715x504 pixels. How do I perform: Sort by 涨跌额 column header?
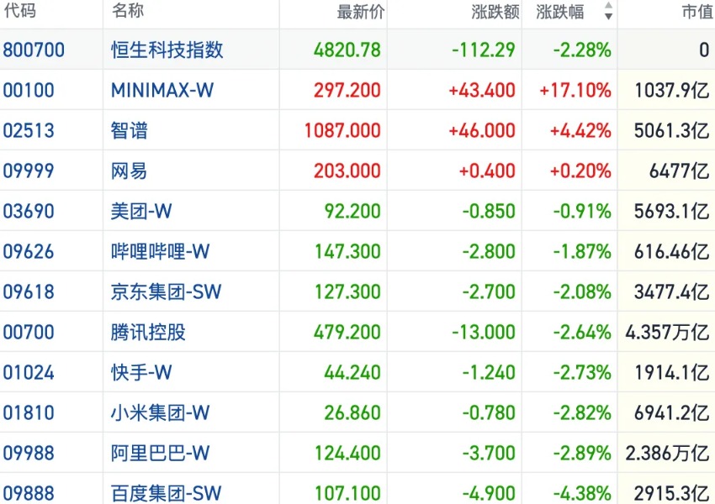pos(495,12)
